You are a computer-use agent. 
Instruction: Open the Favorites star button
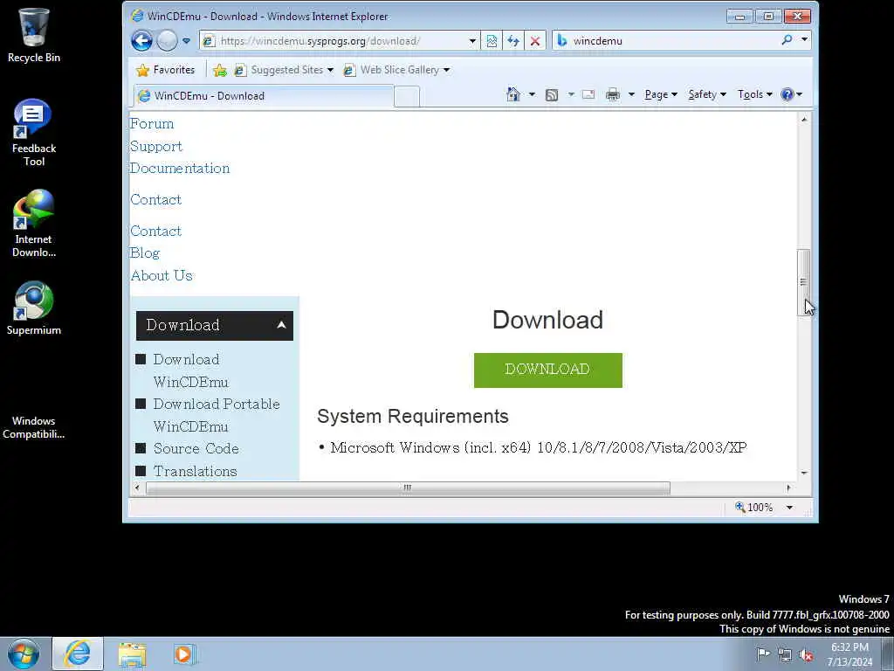(165, 70)
